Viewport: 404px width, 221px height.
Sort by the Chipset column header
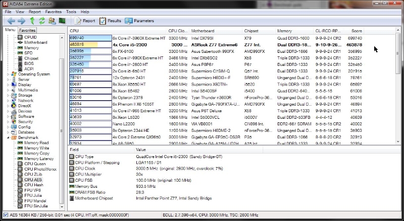pos(259,31)
